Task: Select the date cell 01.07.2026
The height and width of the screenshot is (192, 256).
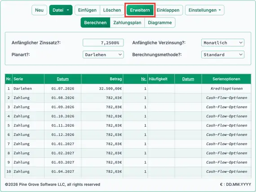Action: [x=63, y=89]
